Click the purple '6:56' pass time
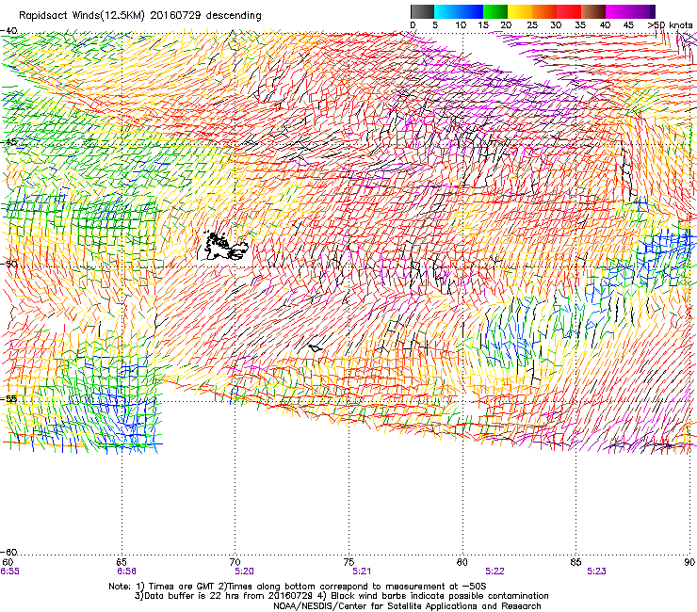This screenshot has width=697, height=612. tap(127, 572)
